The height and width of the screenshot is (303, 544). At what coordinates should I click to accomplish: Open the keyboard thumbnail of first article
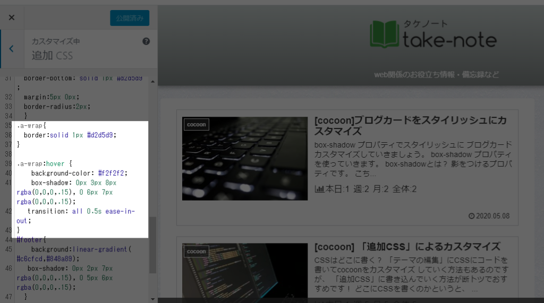(x=245, y=159)
